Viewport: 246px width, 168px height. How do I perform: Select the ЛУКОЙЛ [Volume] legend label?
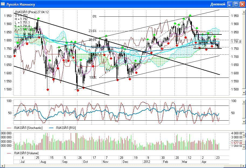pos(26,153)
